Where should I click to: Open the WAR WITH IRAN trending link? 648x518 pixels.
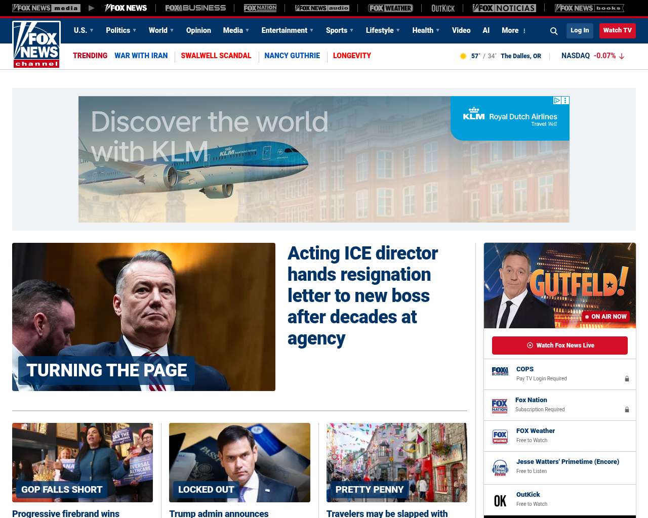tap(141, 56)
